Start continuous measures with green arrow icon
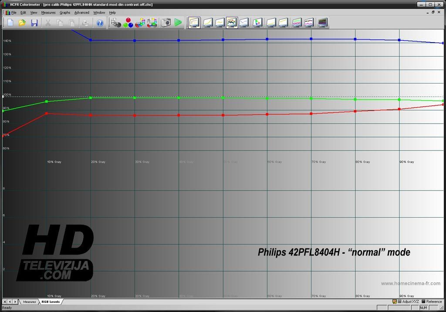 (178, 23)
